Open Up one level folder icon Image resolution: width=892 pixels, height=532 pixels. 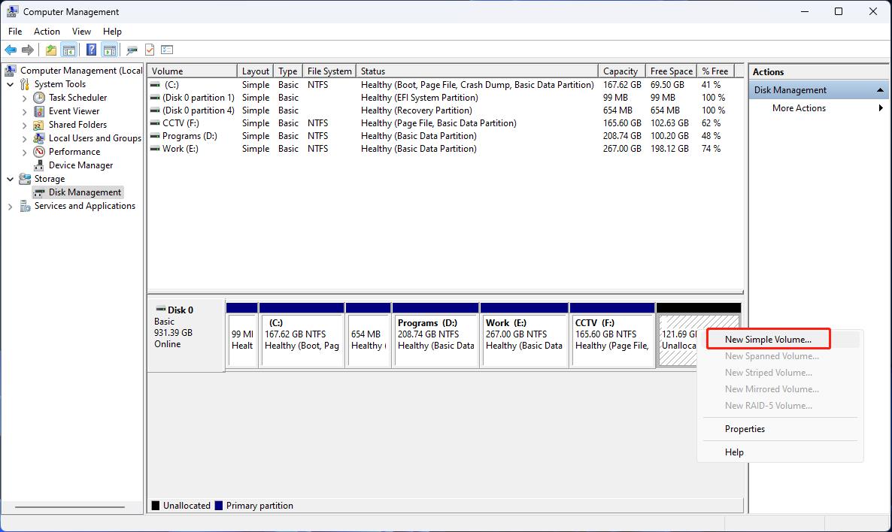click(50, 50)
